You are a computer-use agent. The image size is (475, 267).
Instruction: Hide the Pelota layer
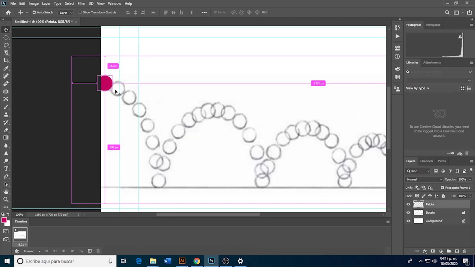[408, 204]
